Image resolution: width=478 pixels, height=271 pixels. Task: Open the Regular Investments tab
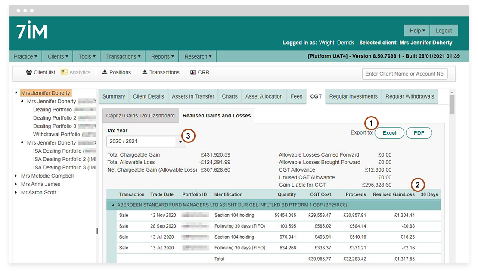(353, 96)
